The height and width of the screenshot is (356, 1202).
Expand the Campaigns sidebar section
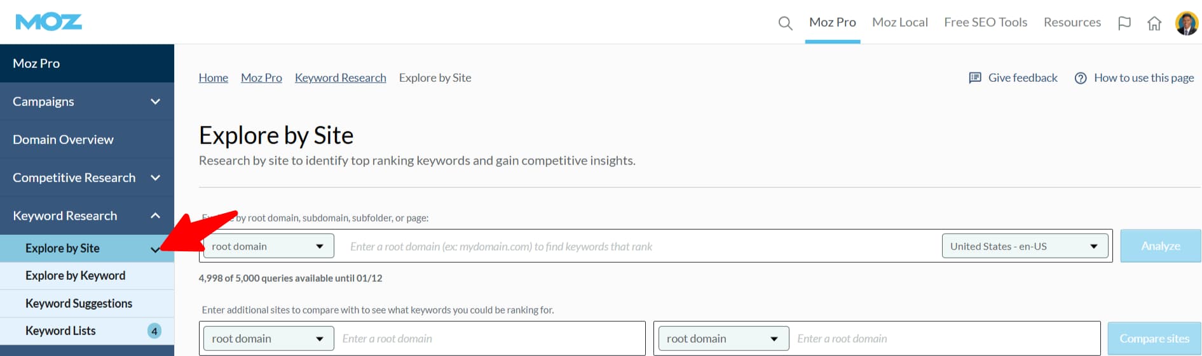coord(155,102)
